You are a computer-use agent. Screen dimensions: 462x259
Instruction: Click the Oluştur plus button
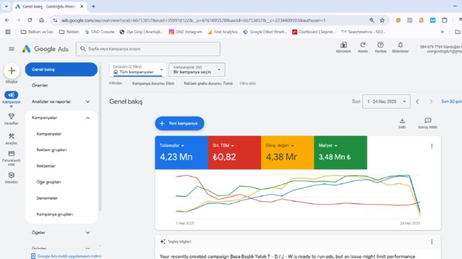[x=12, y=71]
